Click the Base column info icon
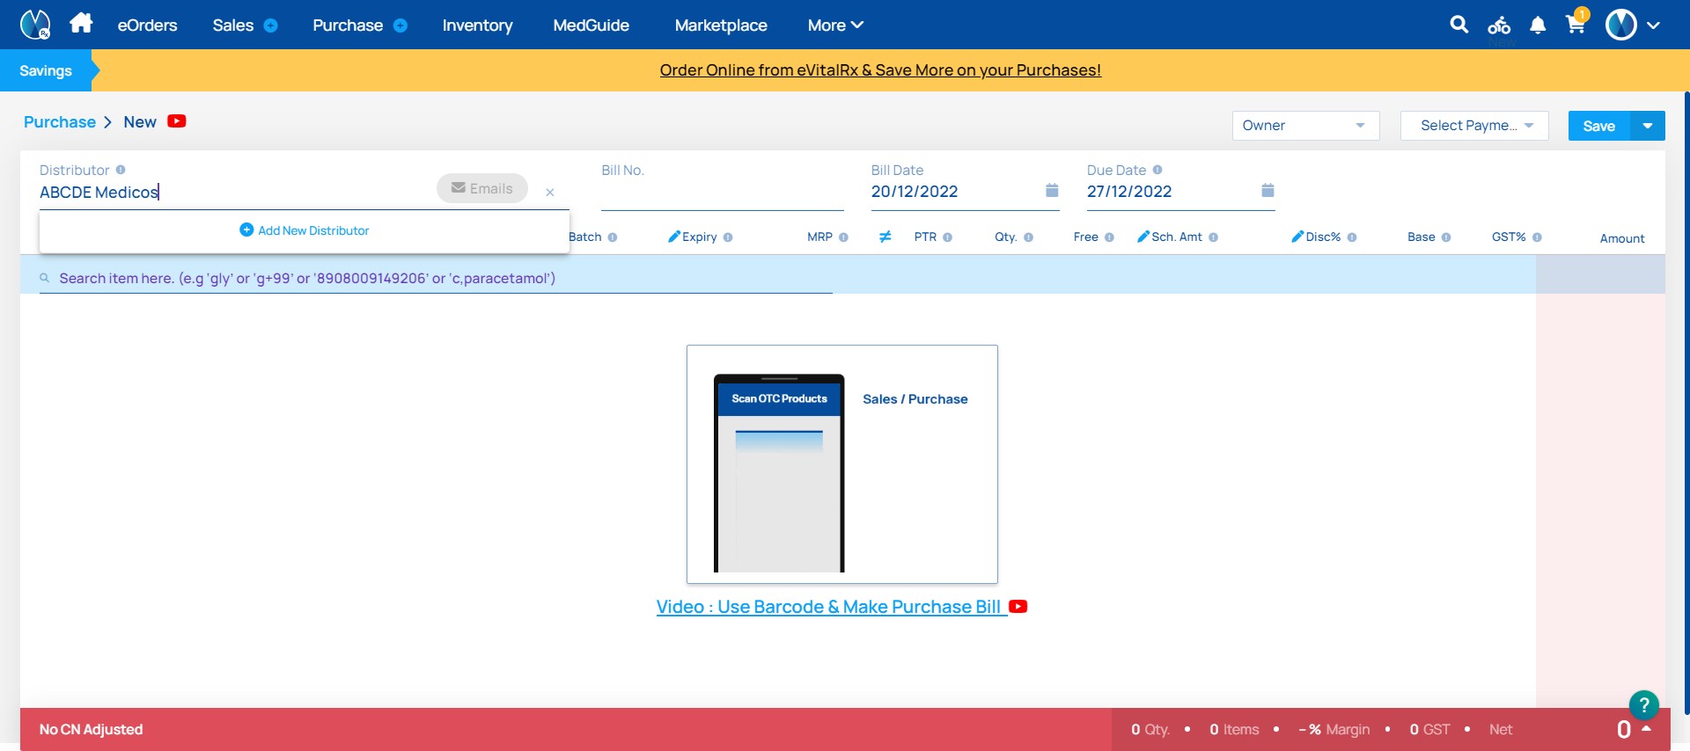The height and width of the screenshot is (751, 1690). click(1446, 237)
